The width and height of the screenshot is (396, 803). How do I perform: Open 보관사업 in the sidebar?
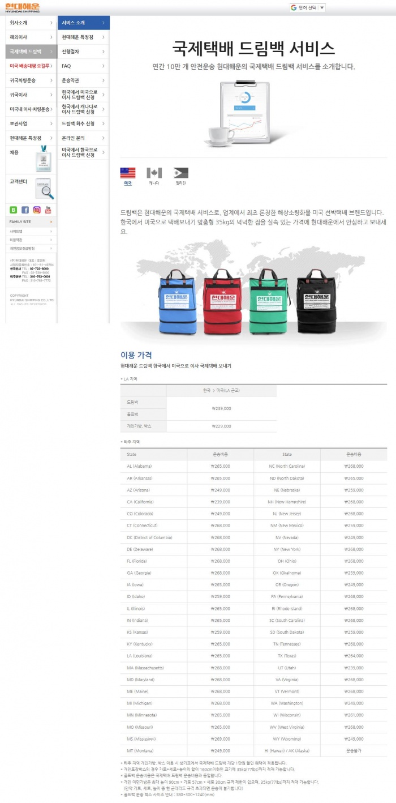pyautogui.click(x=31, y=123)
